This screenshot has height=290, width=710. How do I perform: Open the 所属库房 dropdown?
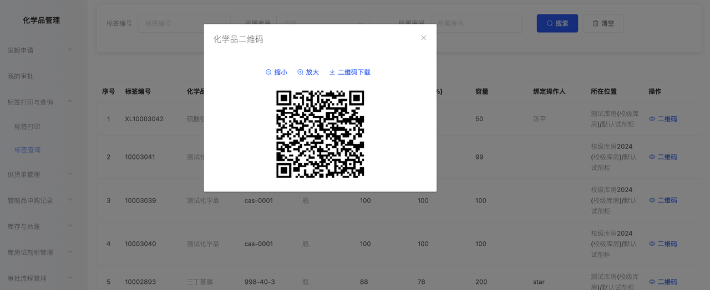click(x=323, y=23)
